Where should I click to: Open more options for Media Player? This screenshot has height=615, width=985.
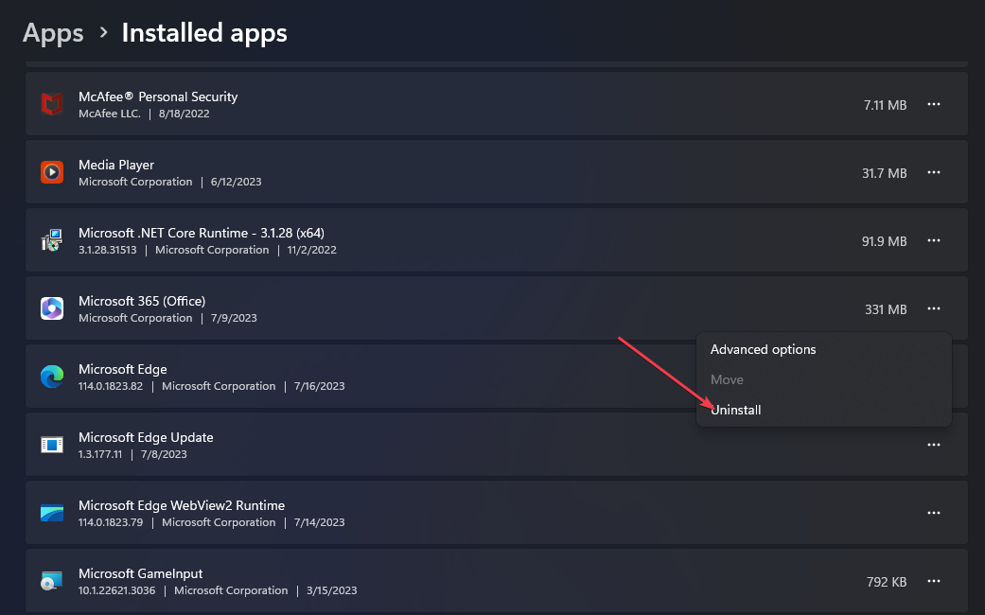tap(934, 172)
